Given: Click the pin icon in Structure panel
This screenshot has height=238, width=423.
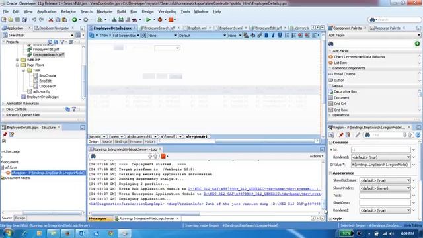Looking at the screenshot, I should click(x=5, y=134).
